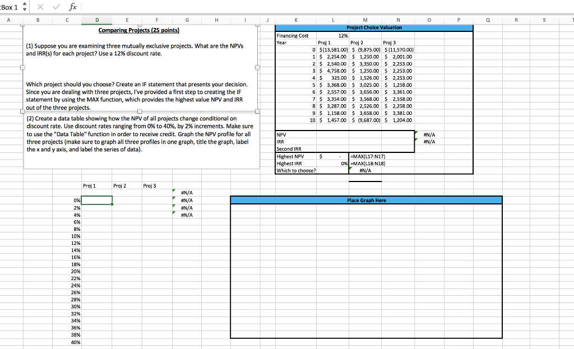Click the Project Choice Valuation header
The image size is (574, 349).
[x=374, y=27]
